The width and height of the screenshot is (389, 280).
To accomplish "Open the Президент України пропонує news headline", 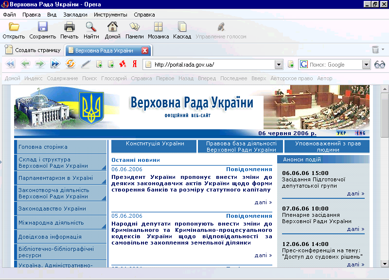I will 192,184.
